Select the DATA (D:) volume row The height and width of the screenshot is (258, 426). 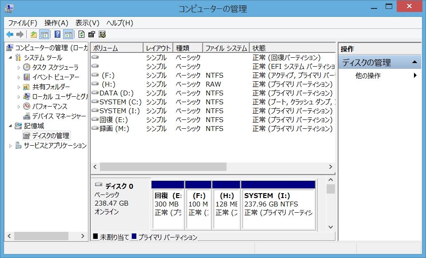click(x=213, y=93)
